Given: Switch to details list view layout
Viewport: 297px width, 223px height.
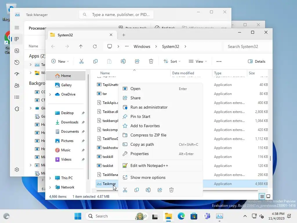Looking at the screenshot, I should [262, 197].
